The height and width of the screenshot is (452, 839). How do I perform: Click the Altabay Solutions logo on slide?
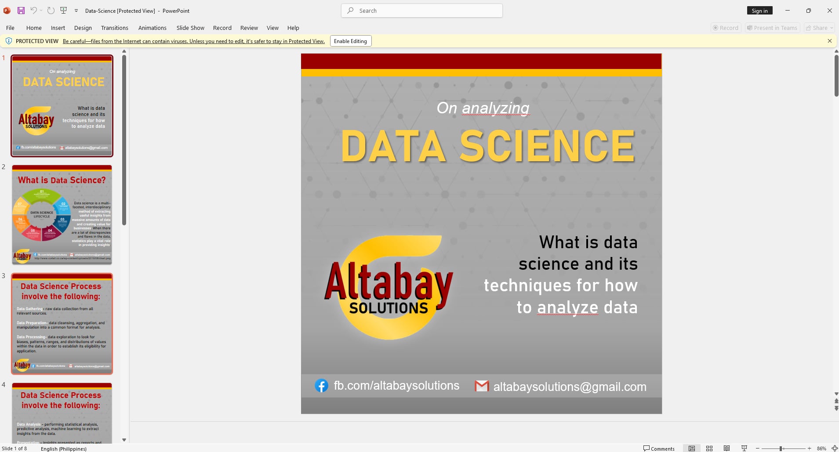pos(389,287)
